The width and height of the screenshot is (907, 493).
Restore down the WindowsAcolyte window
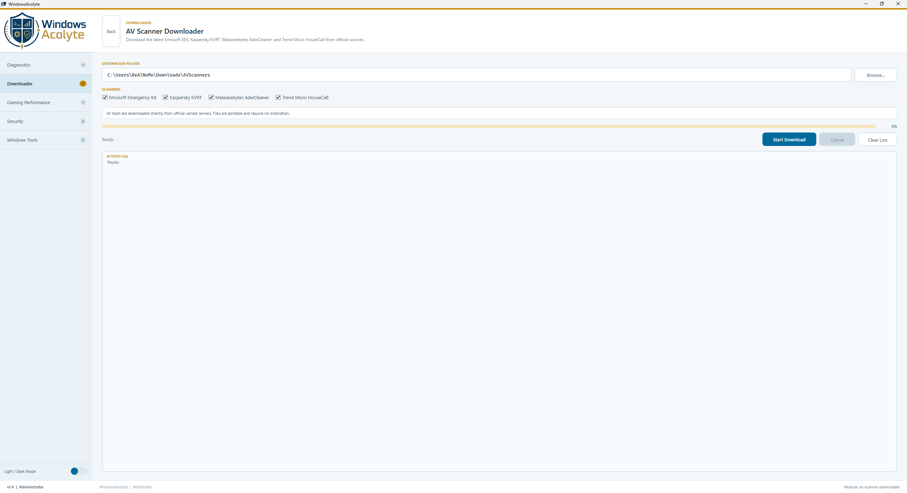coord(882,4)
